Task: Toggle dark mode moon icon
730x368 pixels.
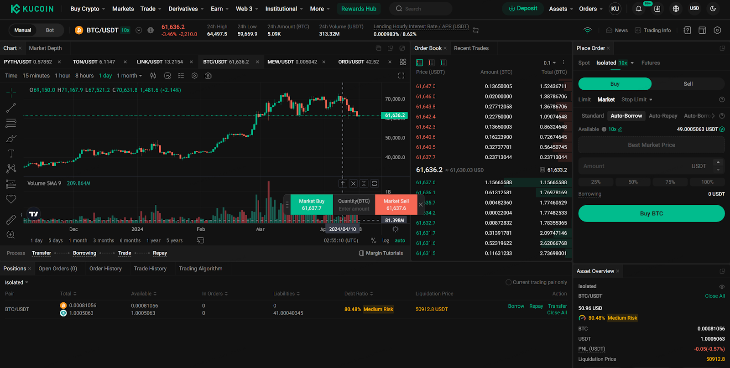Action: [x=713, y=9]
